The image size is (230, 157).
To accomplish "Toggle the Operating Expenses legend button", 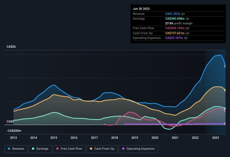I will (138, 149).
